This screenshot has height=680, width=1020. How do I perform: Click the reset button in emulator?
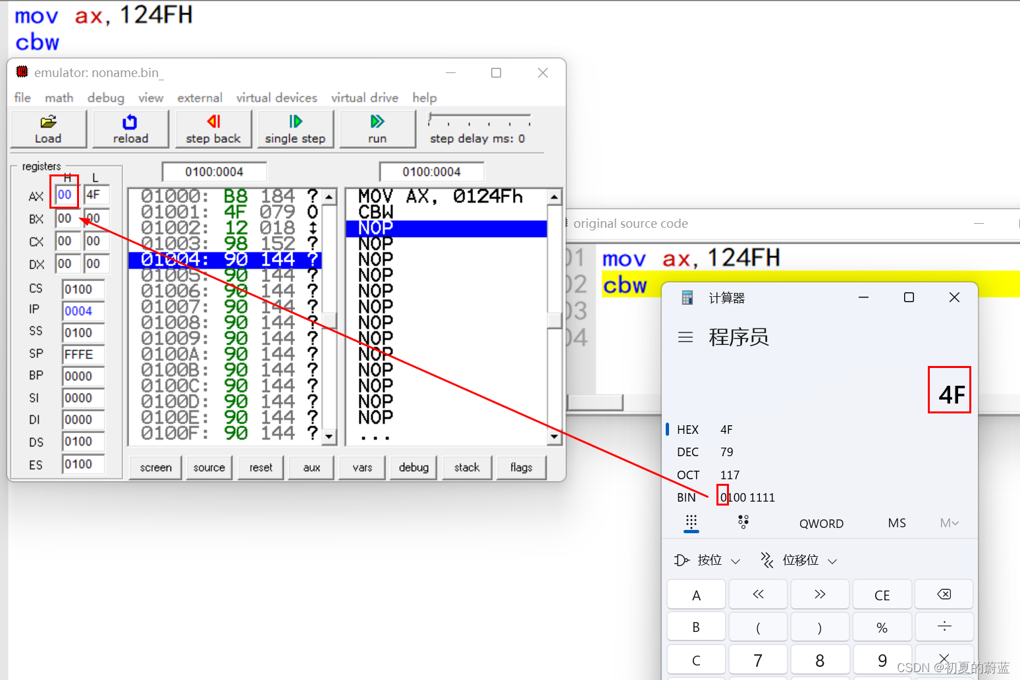261,467
